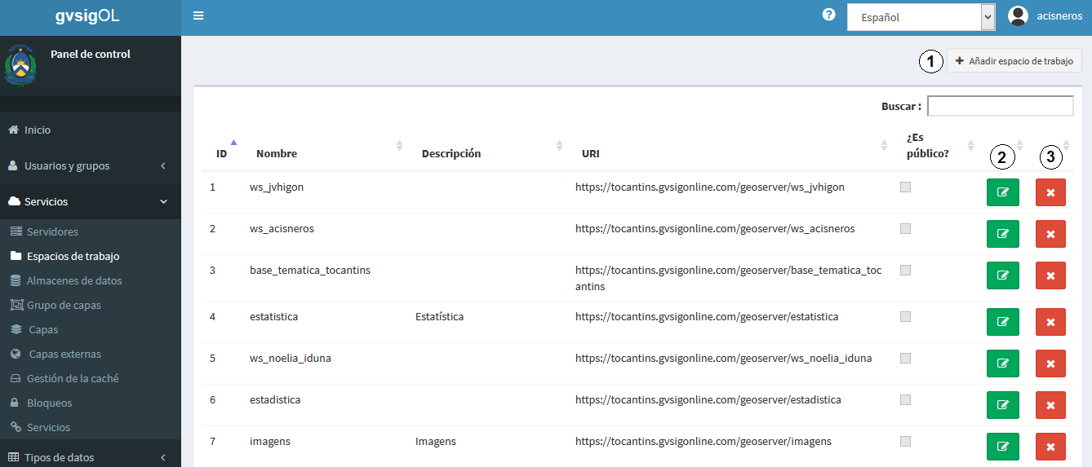Open the help question mark icon

pyautogui.click(x=828, y=15)
